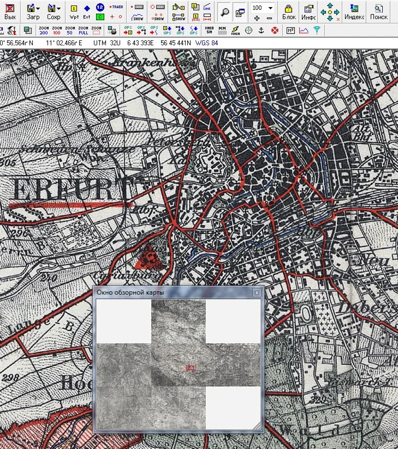Open the Индекс map index button
398x449 pixels.
point(354,11)
